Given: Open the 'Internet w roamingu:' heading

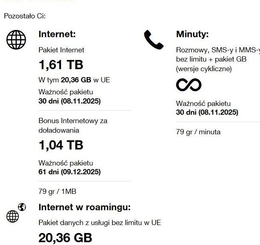Looking at the screenshot, I should tap(85, 207).
